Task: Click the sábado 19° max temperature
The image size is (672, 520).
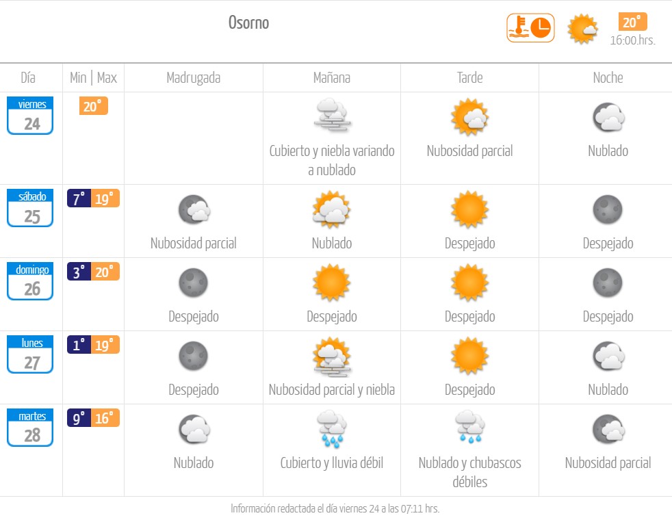Action: [105, 198]
